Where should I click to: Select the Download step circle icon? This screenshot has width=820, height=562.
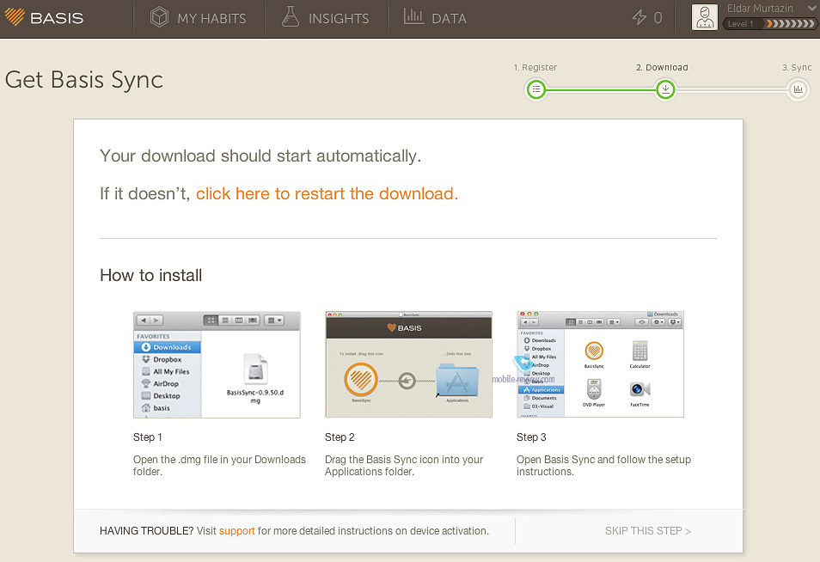coord(665,89)
